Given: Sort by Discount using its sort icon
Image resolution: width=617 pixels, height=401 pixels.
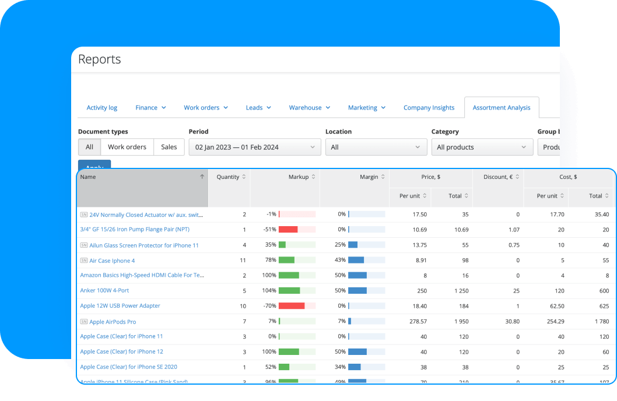Looking at the screenshot, I should click(x=516, y=177).
